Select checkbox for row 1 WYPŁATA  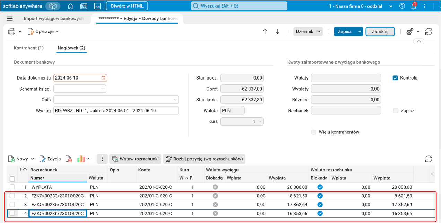[x=12, y=187]
